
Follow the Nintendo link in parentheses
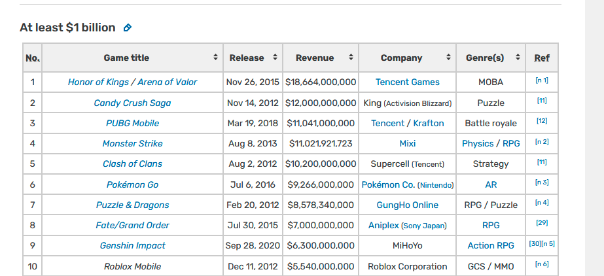tap(435, 185)
